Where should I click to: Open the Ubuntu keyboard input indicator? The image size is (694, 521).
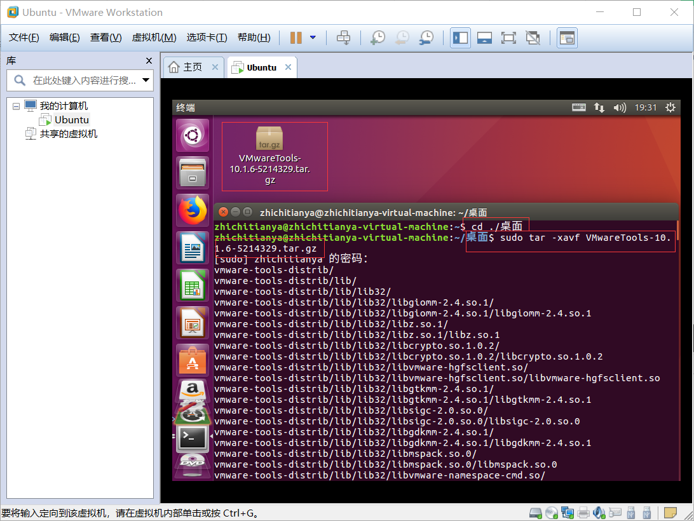(578, 107)
